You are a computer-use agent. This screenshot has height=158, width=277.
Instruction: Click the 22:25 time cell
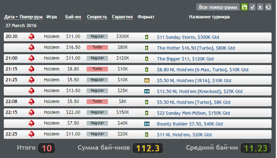tap(11, 134)
